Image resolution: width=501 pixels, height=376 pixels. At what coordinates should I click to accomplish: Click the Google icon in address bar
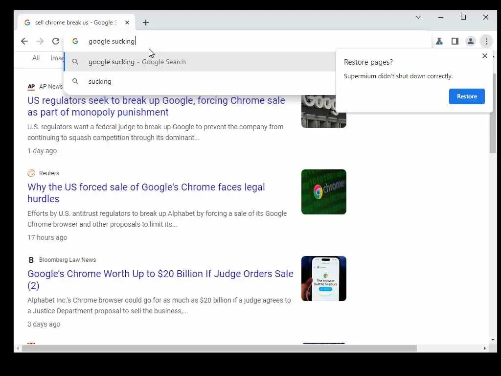[x=75, y=41]
